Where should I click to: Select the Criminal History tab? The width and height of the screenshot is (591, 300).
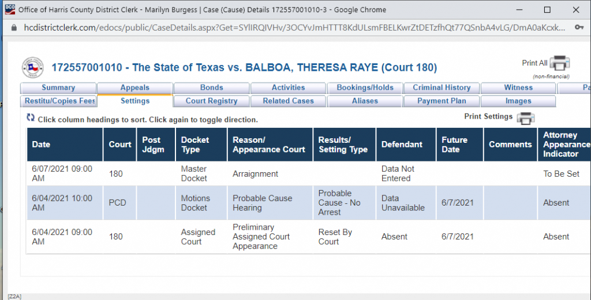tap(442, 88)
